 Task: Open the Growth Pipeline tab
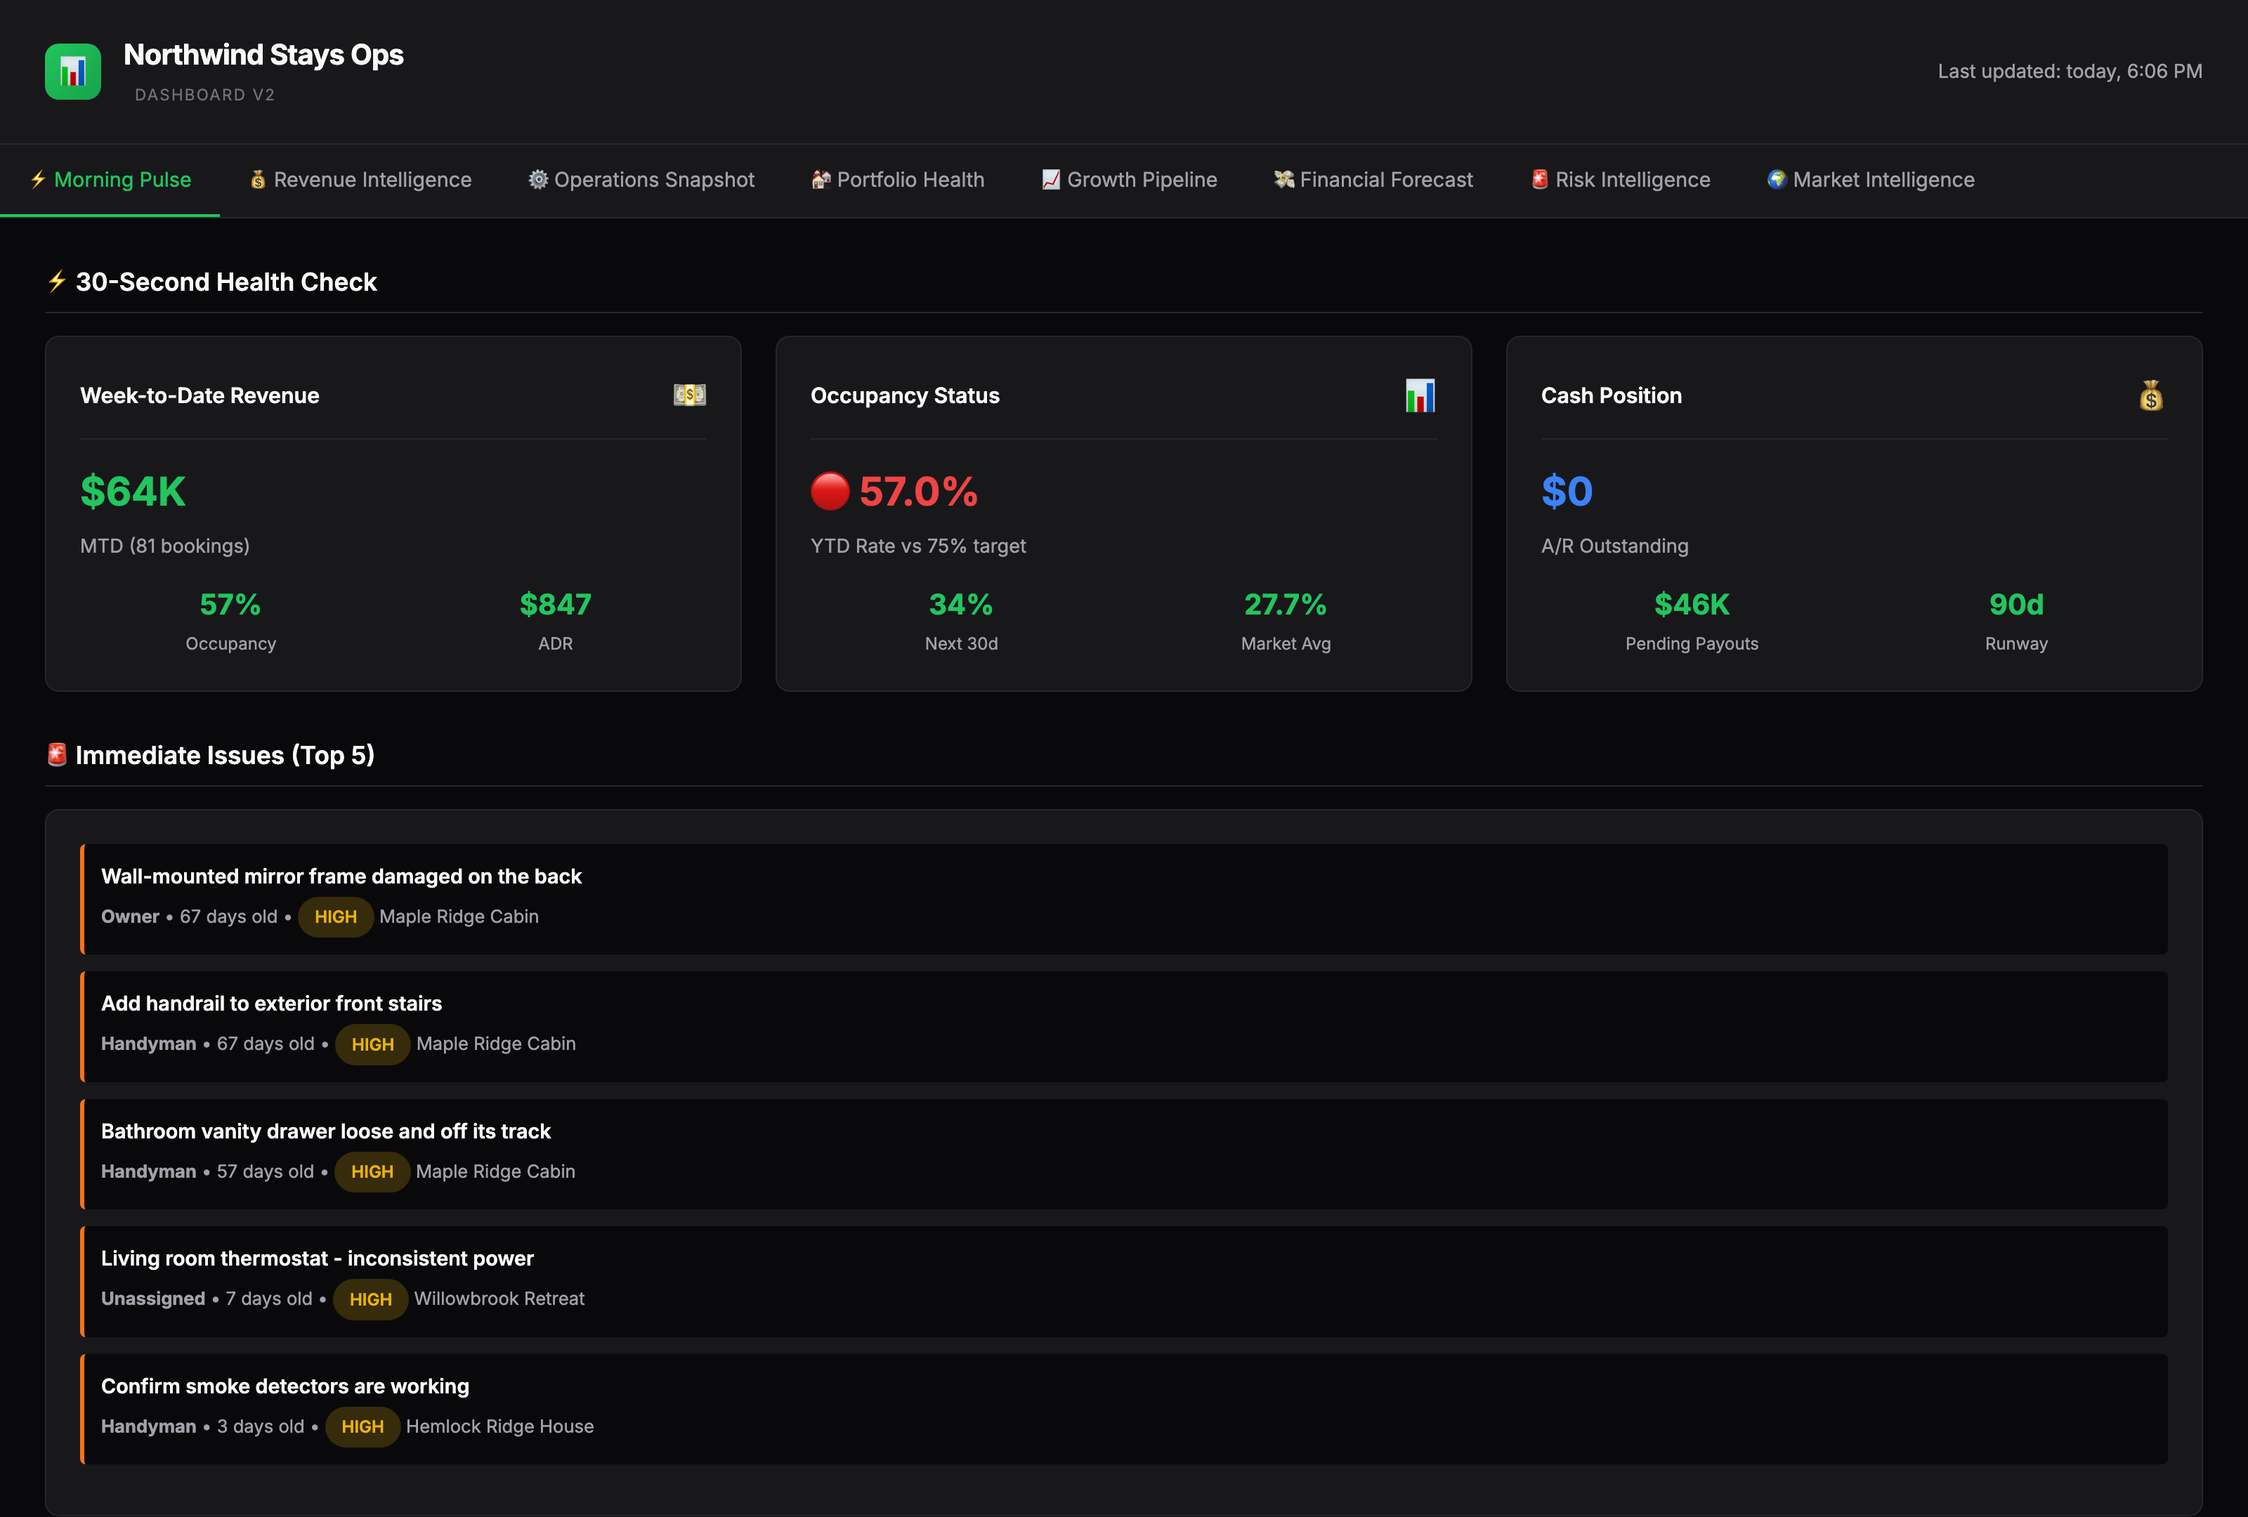1129,180
